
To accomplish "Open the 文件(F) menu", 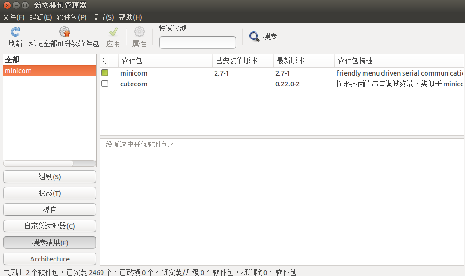I will pos(13,17).
